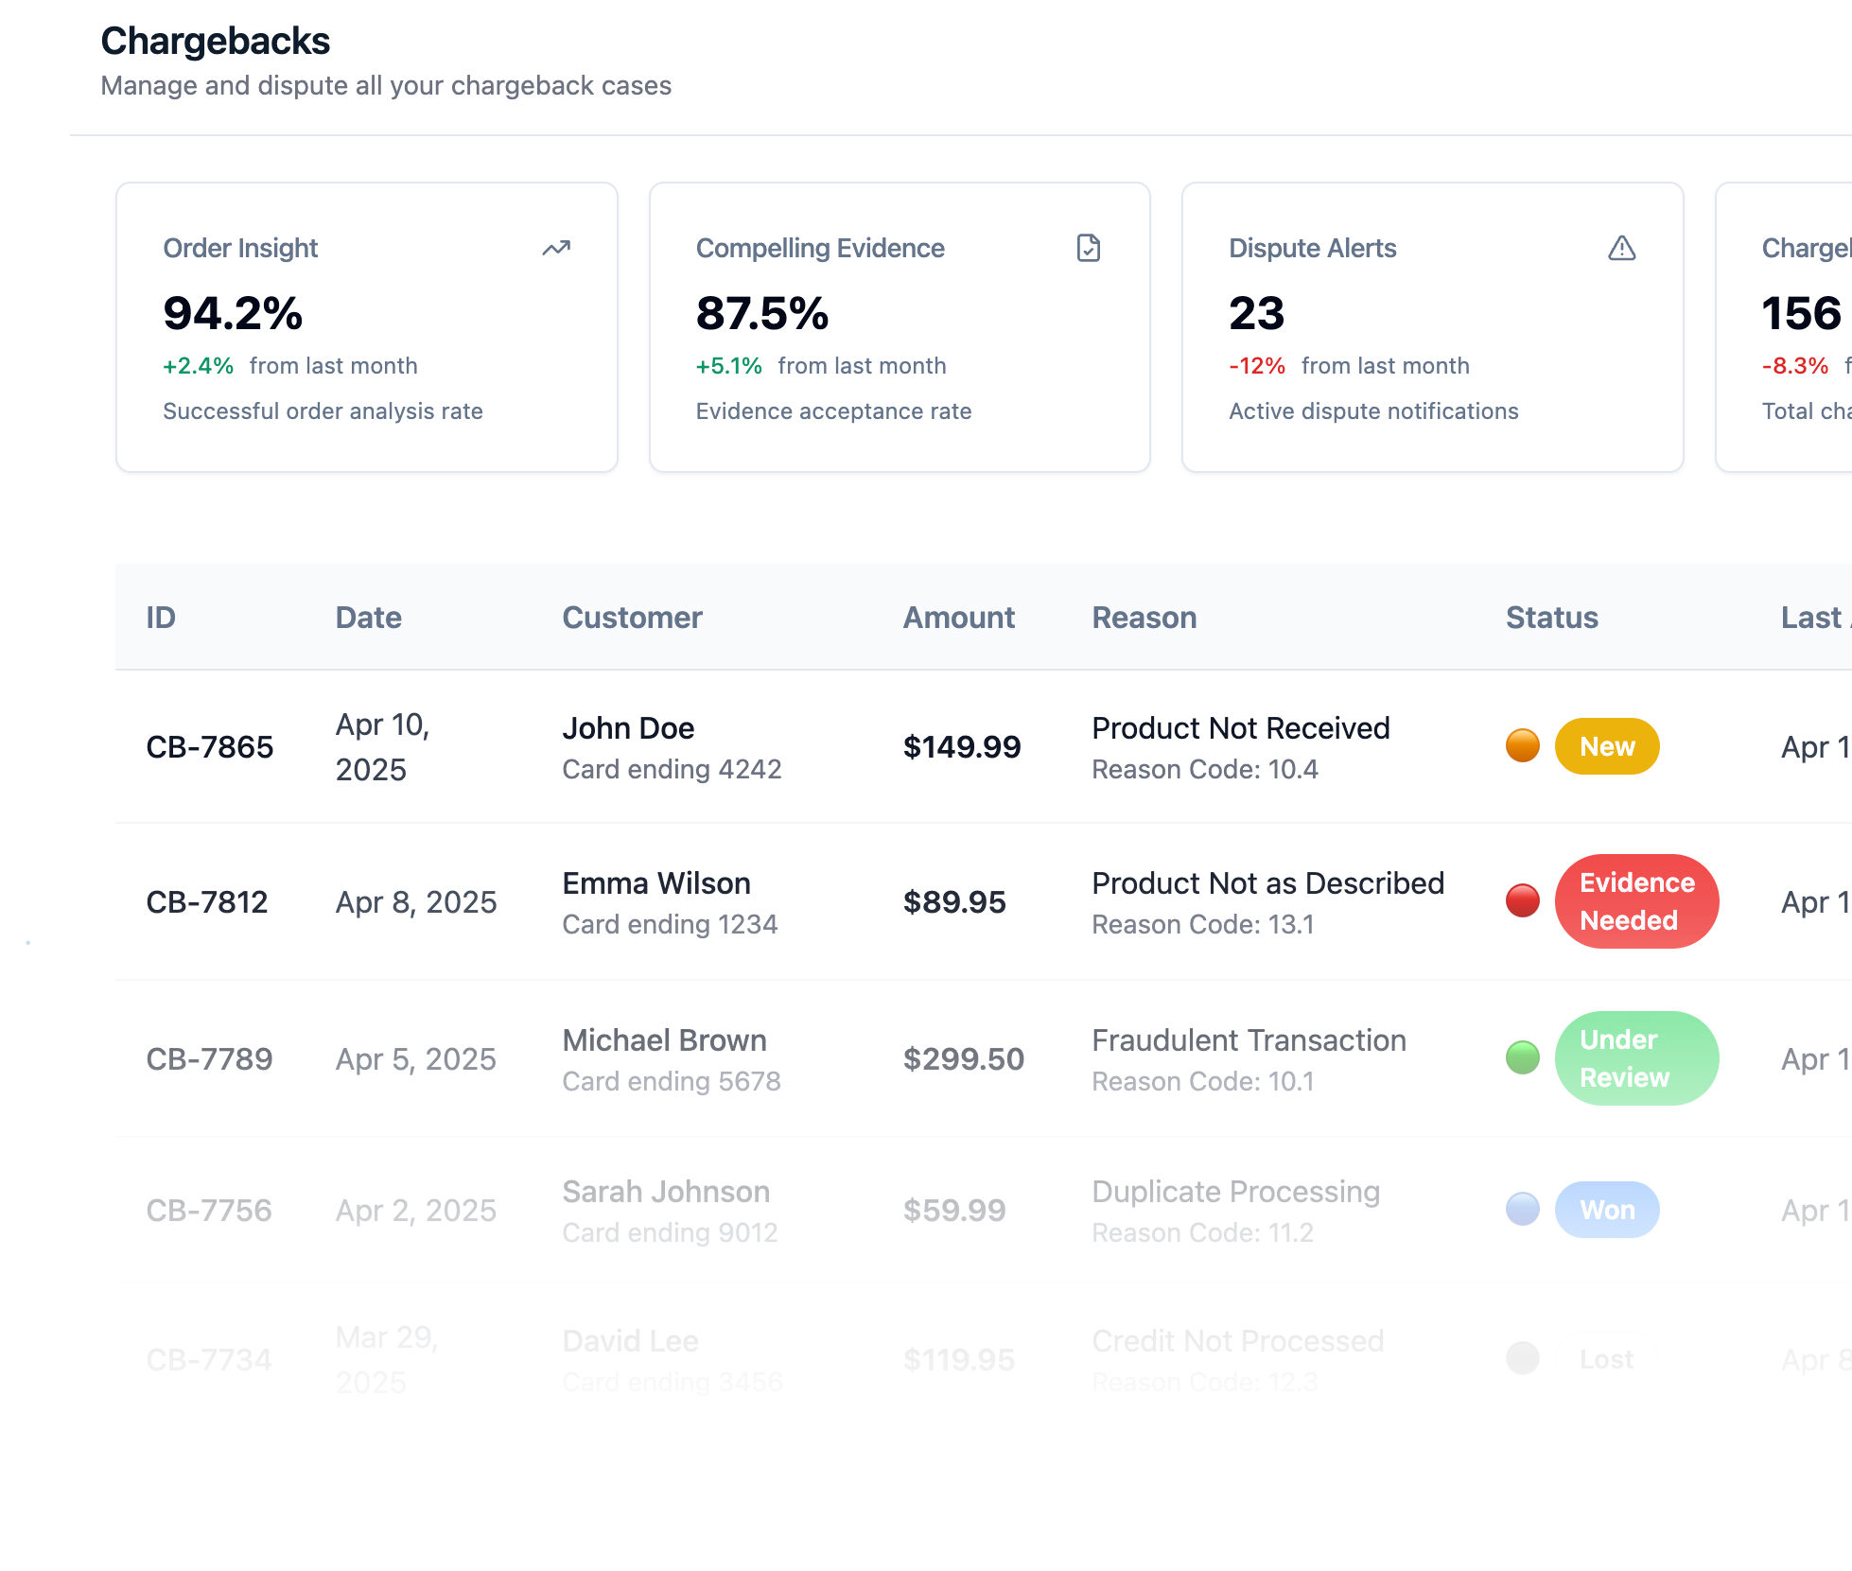Open the Order Insight stats card
This screenshot has width=1852, height=1571.
[366, 327]
